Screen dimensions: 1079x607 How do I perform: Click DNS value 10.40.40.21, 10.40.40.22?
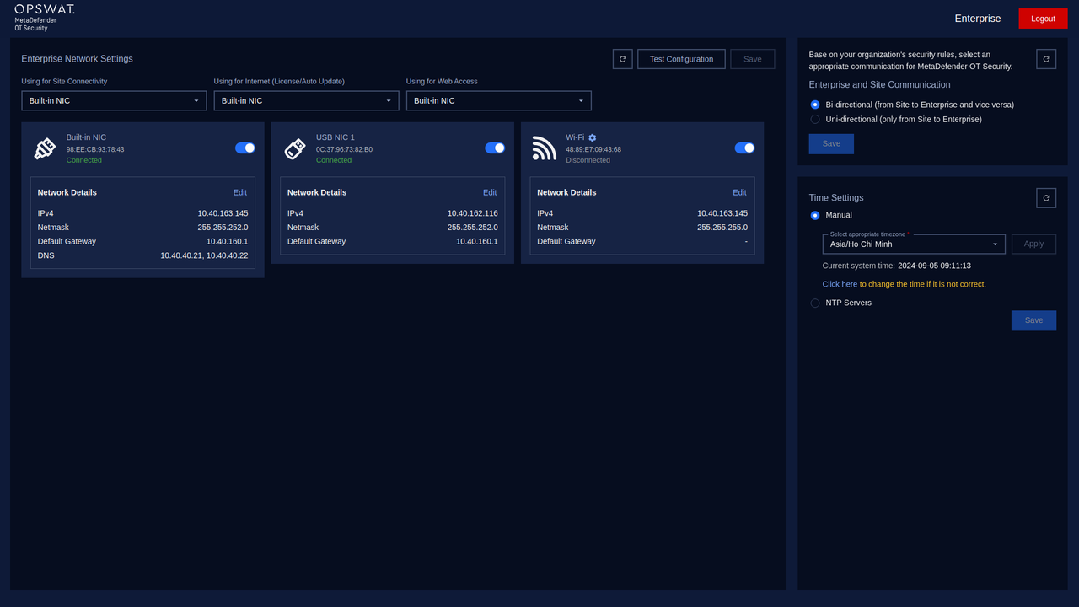coord(204,255)
